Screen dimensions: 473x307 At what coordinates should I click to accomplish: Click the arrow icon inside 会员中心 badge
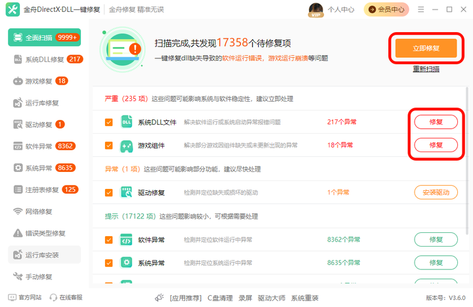tap(372, 10)
